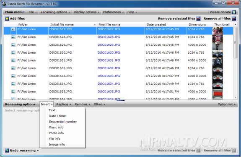Collapse the Insert dropdown
The width and height of the screenshot is (241, 157).
47,104
